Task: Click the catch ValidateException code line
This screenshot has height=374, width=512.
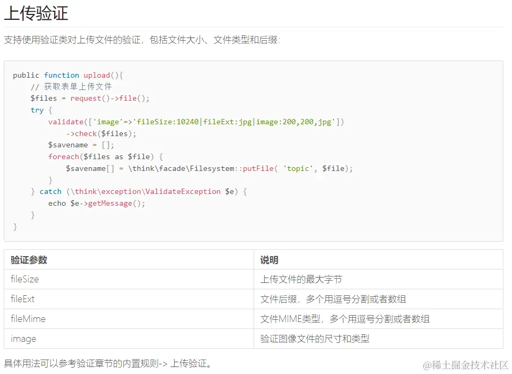Action: point(138,191)
